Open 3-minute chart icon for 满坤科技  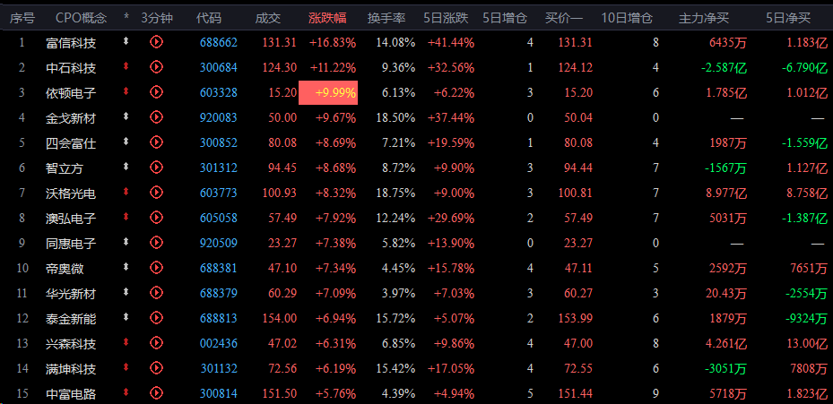click(x=156, y=368)
